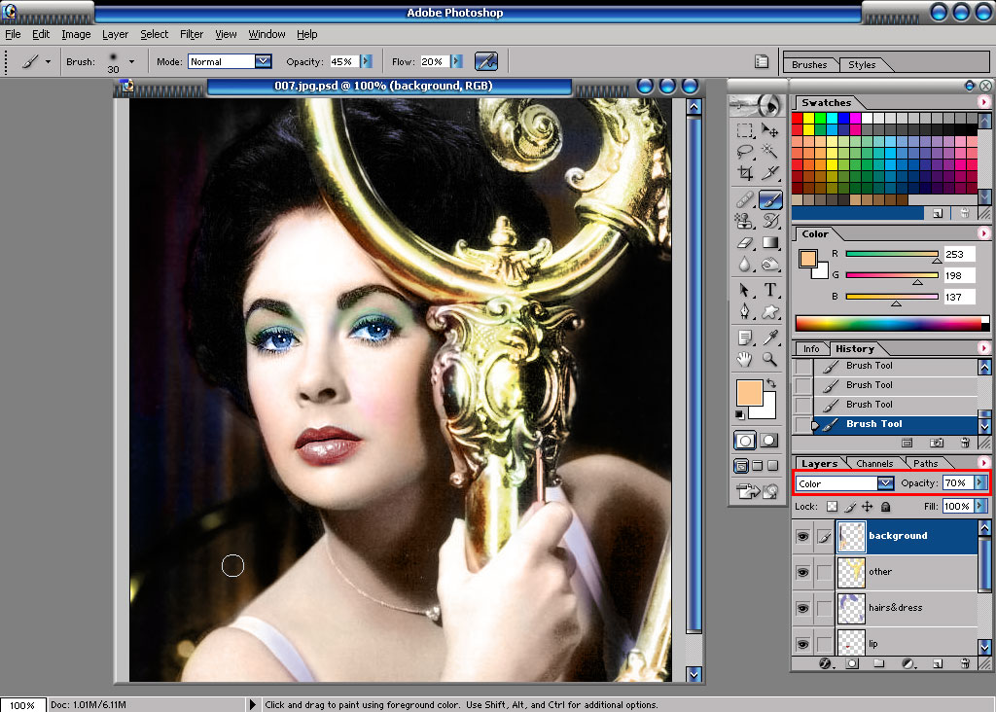Open the Swatches panel menu arrow
Image resolution: width=996 pixels, height=712 pixels.
pos(984,101)
